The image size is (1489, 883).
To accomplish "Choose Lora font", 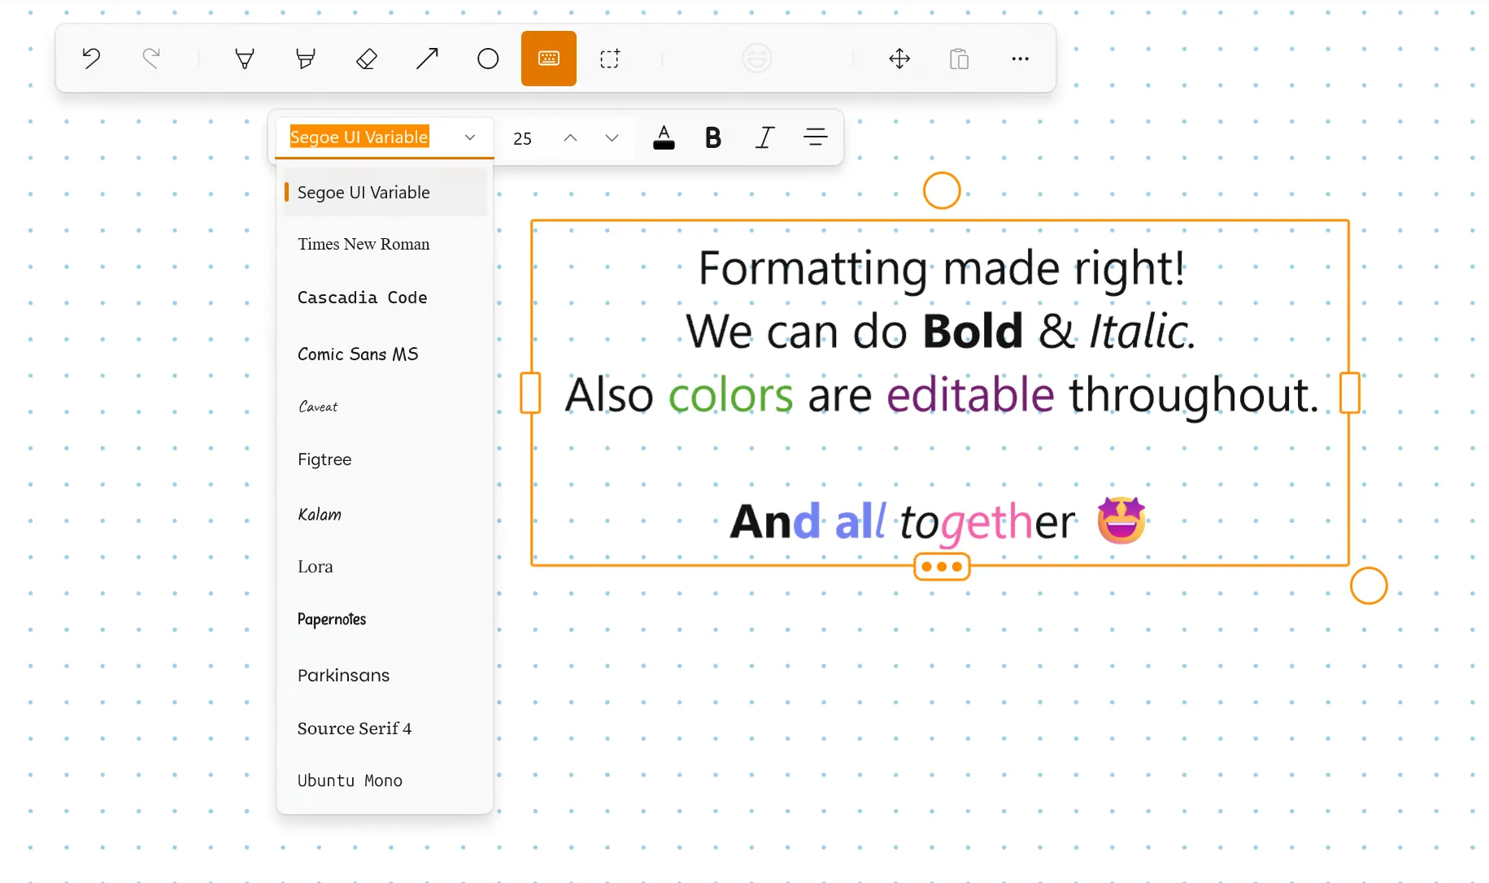I will click(385, 567).
